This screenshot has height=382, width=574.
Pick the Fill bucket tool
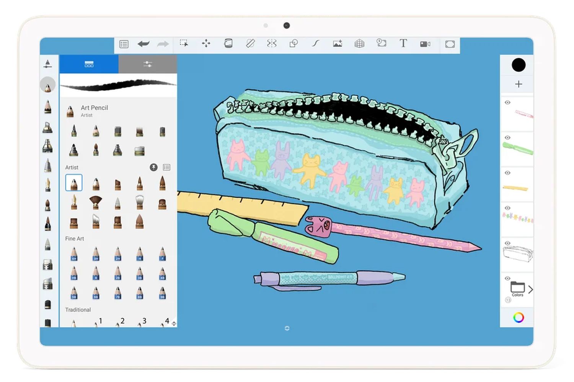tap(228, 44)
